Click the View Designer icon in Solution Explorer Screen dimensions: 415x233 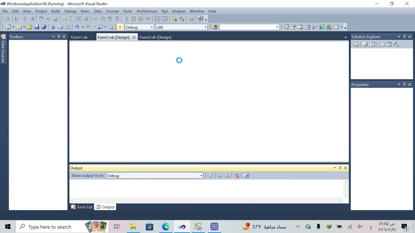(389, 44)
